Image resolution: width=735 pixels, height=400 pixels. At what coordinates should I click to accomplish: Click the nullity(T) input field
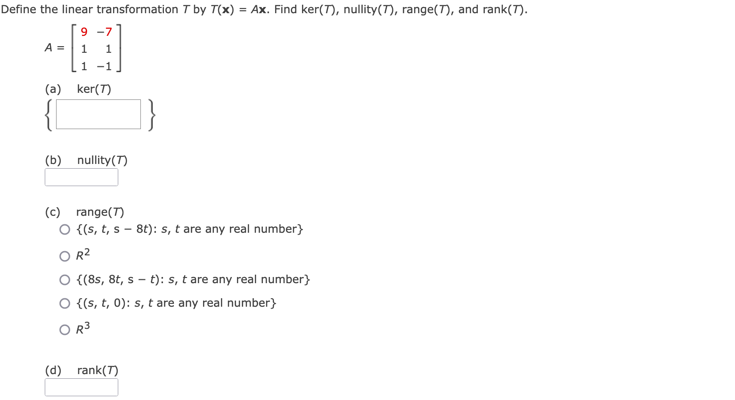point(81,177)
